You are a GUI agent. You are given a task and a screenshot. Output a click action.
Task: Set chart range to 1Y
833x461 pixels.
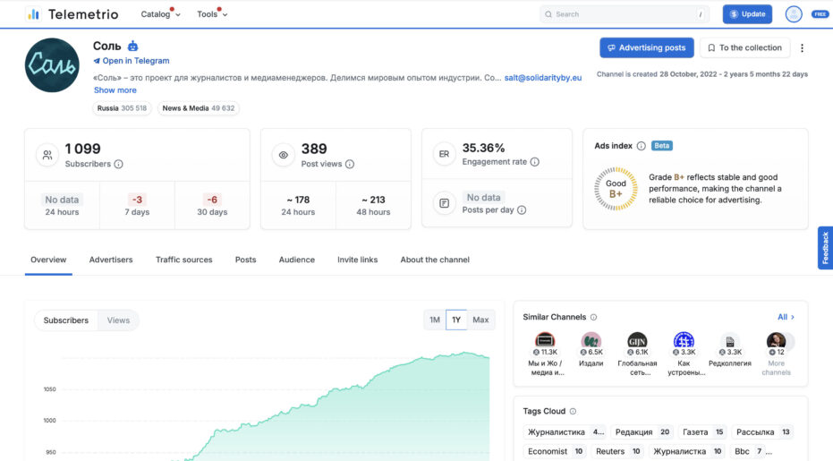[456, 320]
